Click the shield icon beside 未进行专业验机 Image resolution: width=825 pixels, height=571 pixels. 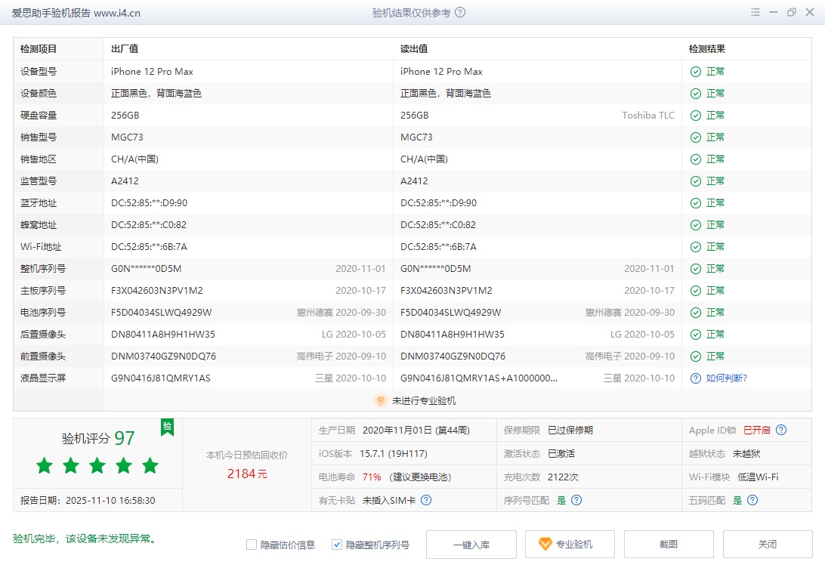(381, 401)
